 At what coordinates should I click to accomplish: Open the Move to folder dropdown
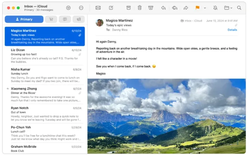click(x=228, y=7)
